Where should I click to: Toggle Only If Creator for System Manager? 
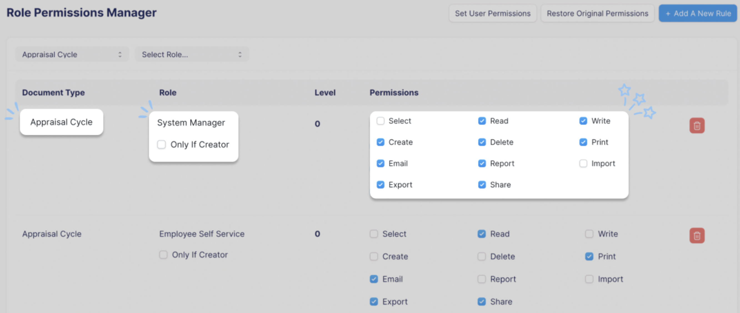pyautogui.click(x=161, y=145)
